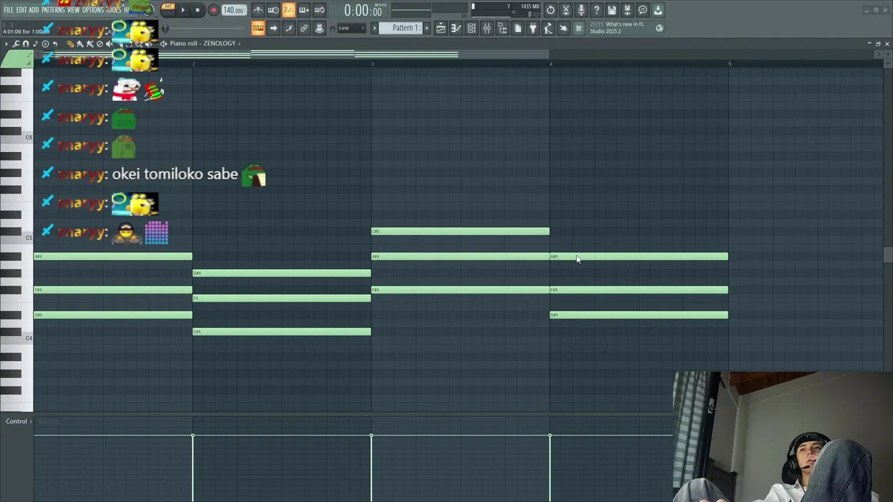Image resolution: width=893 pixels, height=502 pixels.
Task: Stop playback with the stop button
Action: pos(197,10)
